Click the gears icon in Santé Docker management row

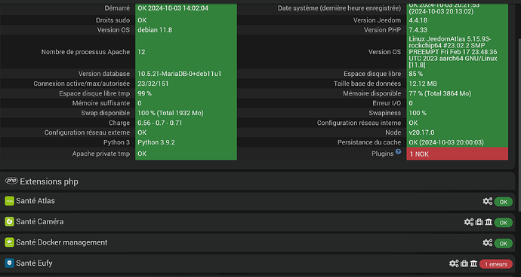[x=488, y=243]
